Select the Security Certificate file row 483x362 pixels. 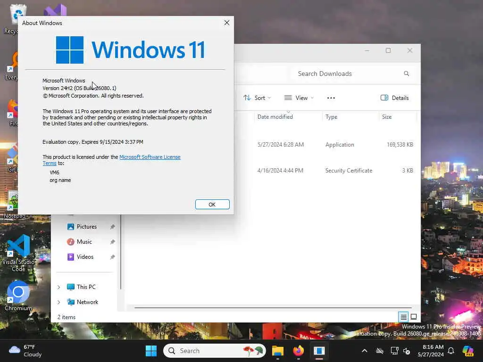pyautogui.click(x=335, y=171)
